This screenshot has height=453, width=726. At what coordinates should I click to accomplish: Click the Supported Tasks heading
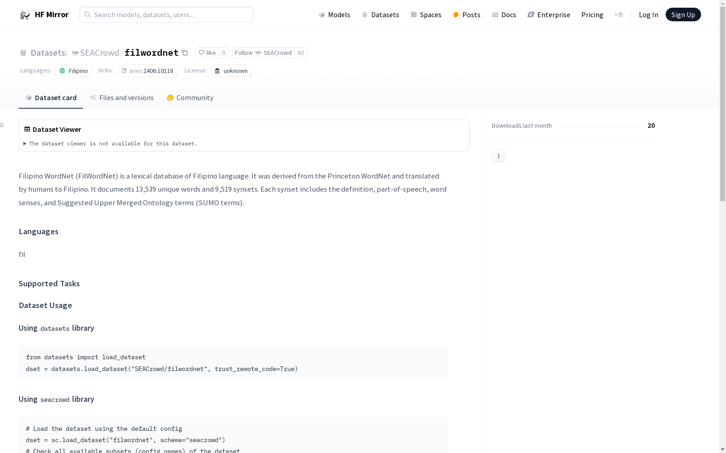click(x=49, y=284)
